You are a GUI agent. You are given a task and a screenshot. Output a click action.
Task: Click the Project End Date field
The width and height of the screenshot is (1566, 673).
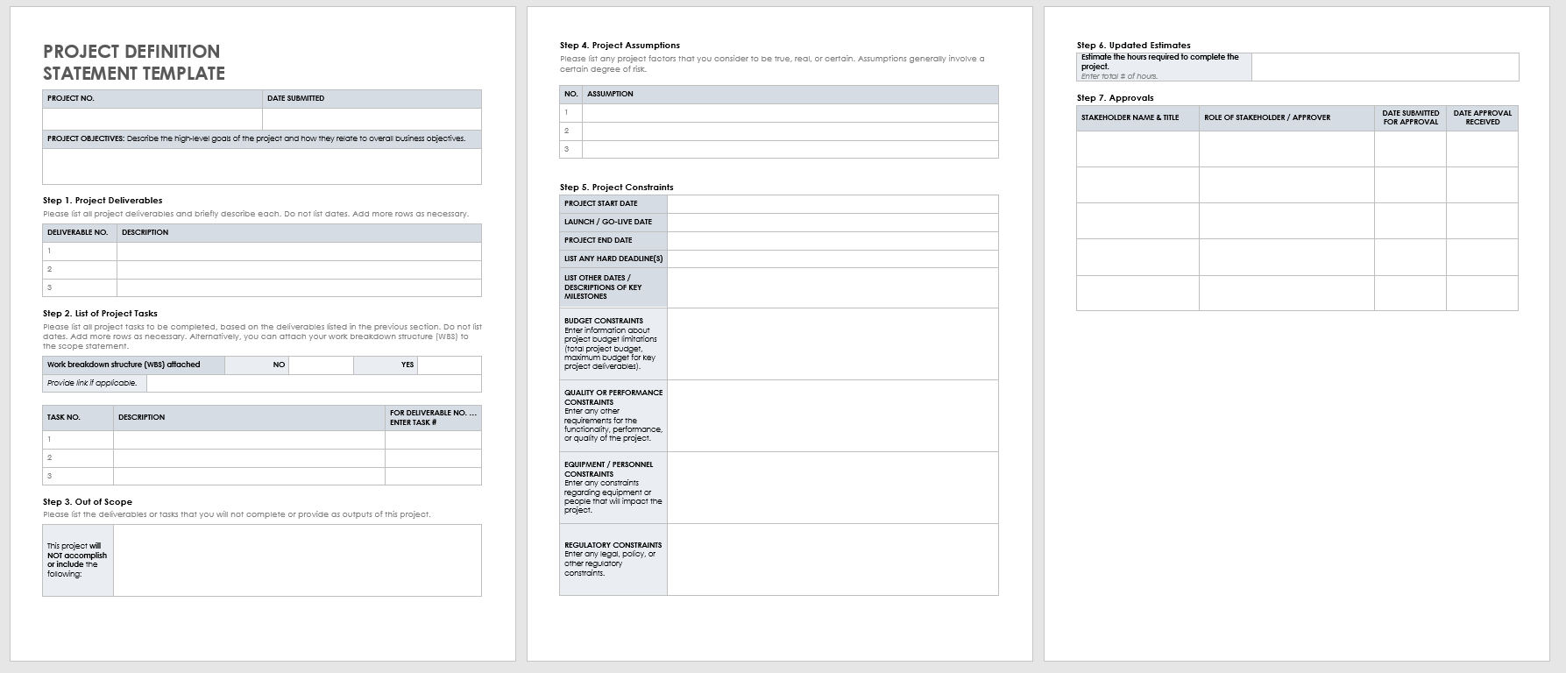[832, 241]
